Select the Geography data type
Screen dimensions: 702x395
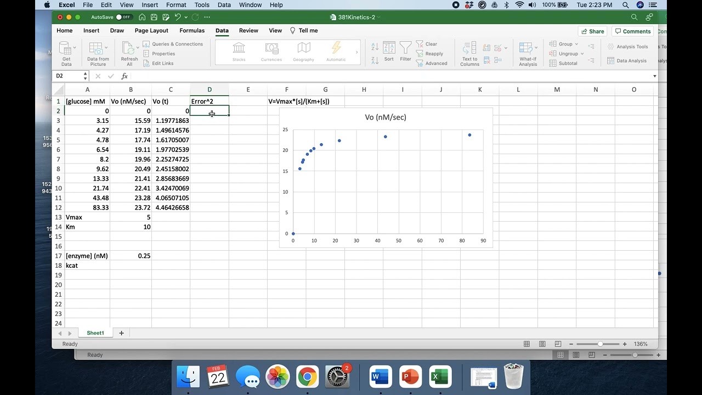coord(304,53)
